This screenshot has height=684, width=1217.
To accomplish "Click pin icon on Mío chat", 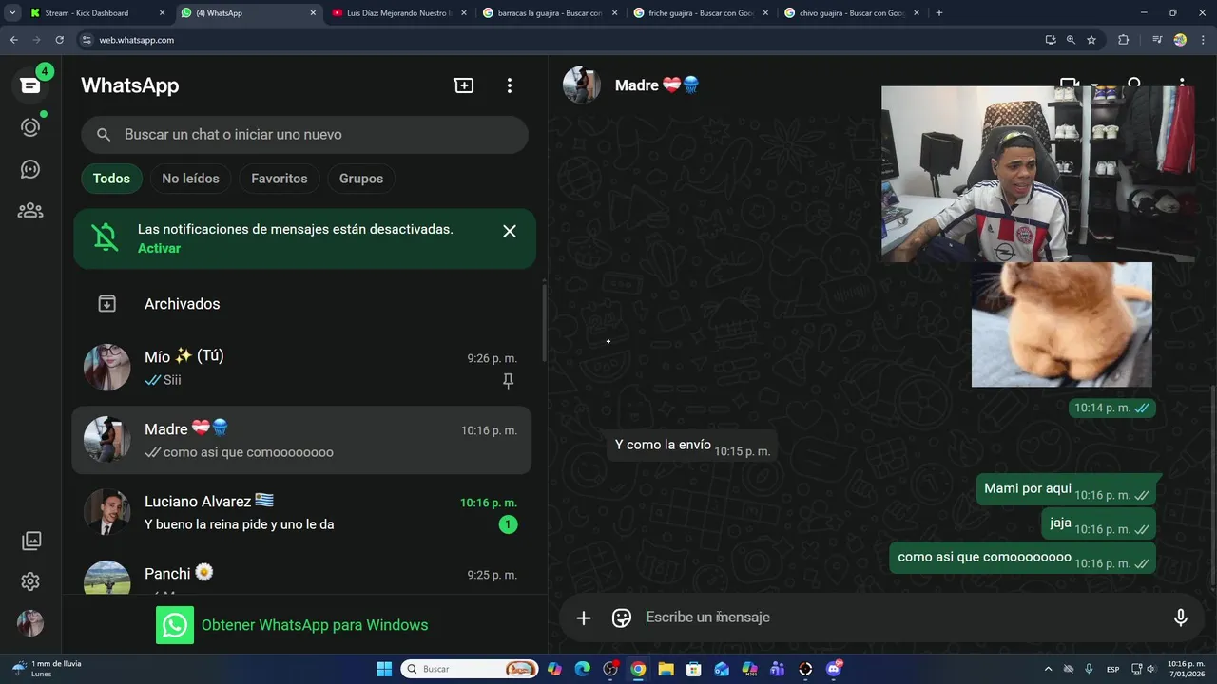I will 508,380.
